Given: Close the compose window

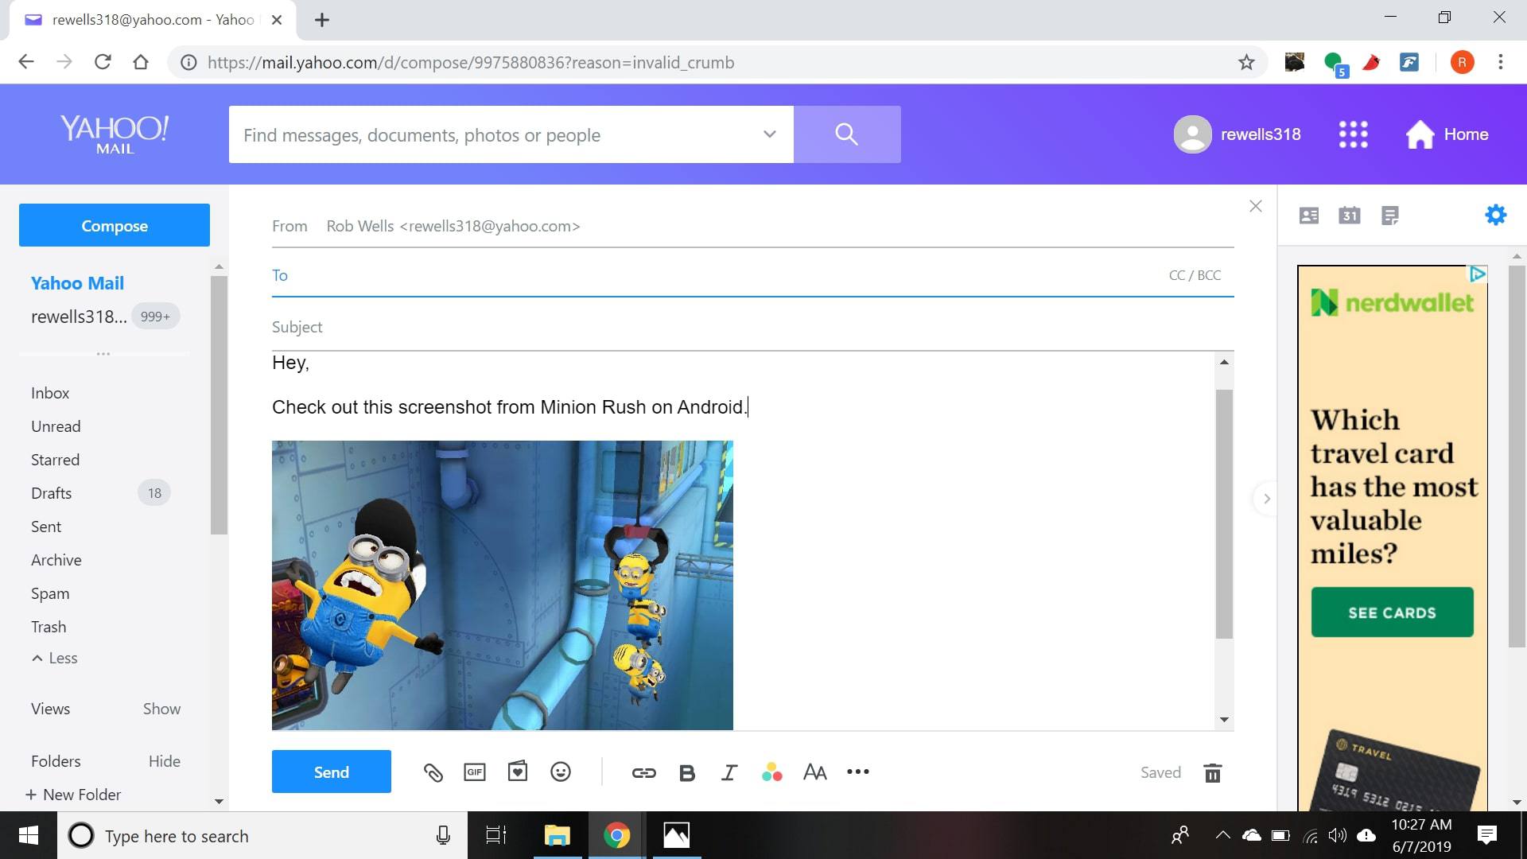Looking at the screenshot, I should [1256, 207].
